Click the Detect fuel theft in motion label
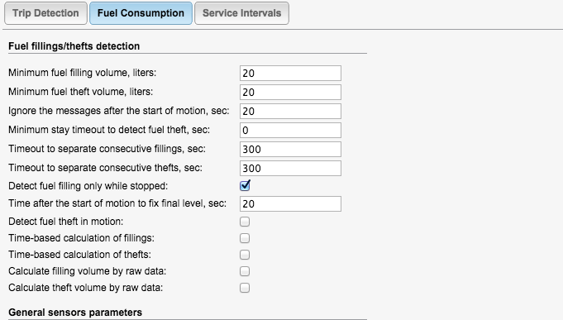The height and width of the screenshot is (320, 563). click(x=65, y=222)
